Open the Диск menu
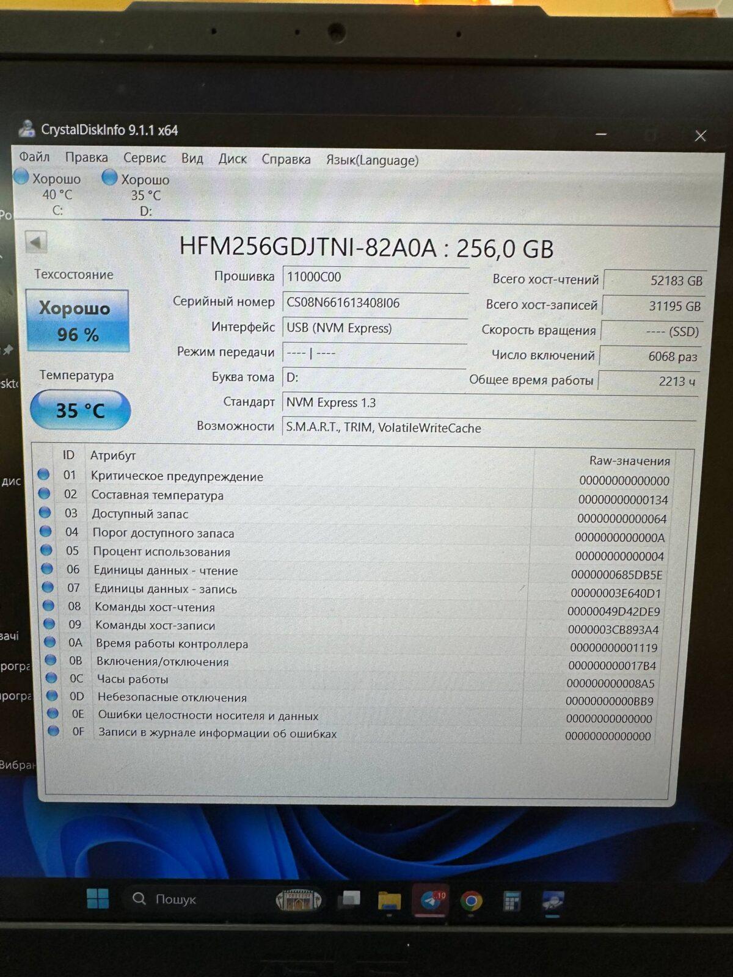The width and height of the screenshot is (733, 977). pos(232,159)
